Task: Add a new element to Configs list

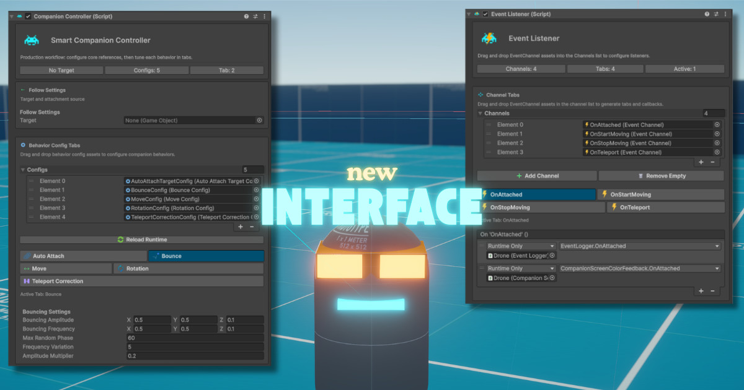Action: tap(241, 227)
